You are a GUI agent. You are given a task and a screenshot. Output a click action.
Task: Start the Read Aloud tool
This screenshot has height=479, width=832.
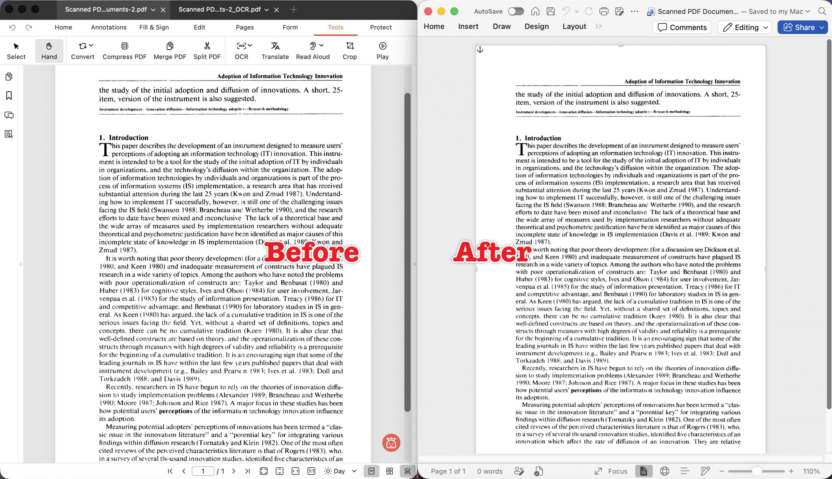(313, 51)
